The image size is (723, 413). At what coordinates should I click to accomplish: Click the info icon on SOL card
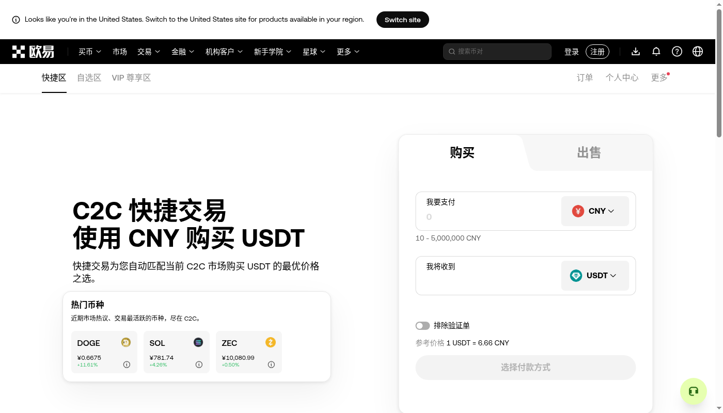199,364
